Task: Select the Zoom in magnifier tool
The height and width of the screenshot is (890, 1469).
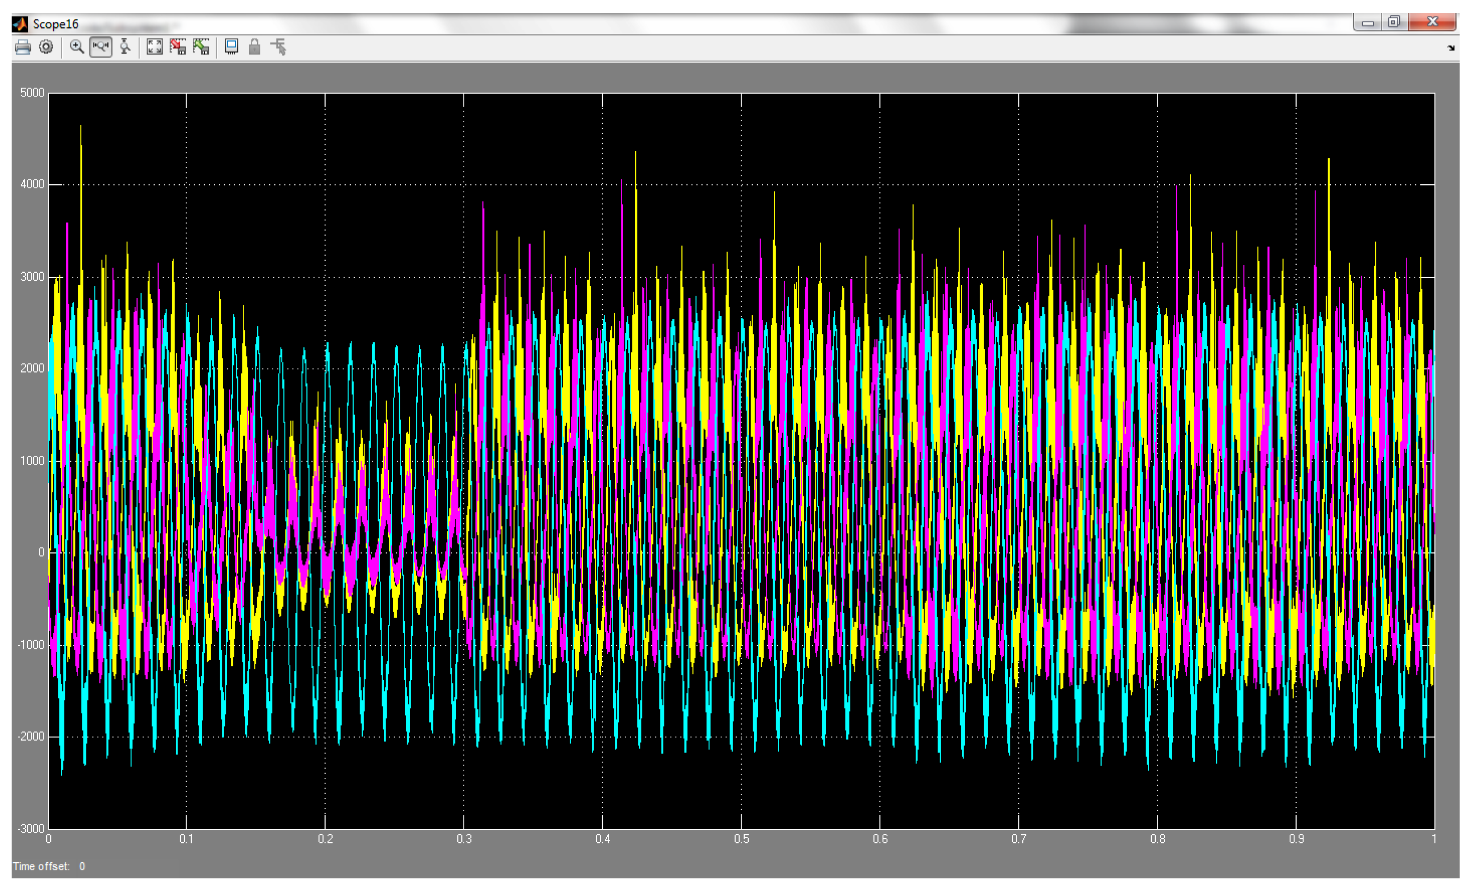Action: [x=77, y=47]
